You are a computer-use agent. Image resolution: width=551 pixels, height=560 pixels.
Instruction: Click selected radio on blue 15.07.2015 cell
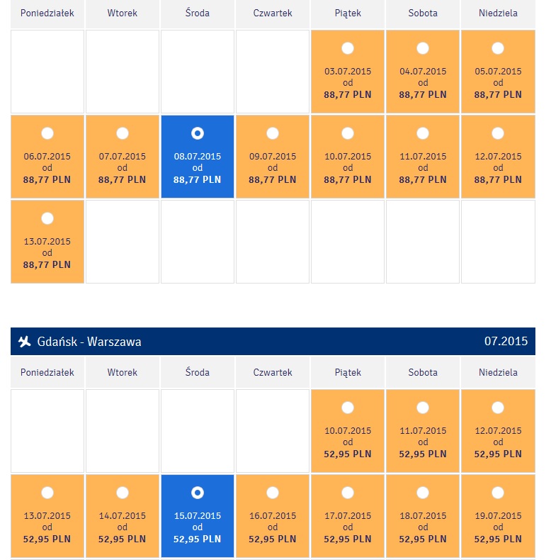click(198, 493)
